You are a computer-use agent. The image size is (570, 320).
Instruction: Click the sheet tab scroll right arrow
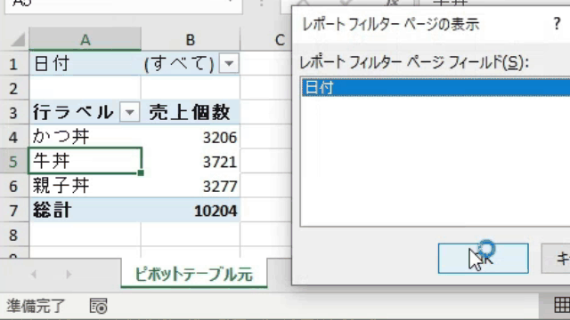coord(69,275)
